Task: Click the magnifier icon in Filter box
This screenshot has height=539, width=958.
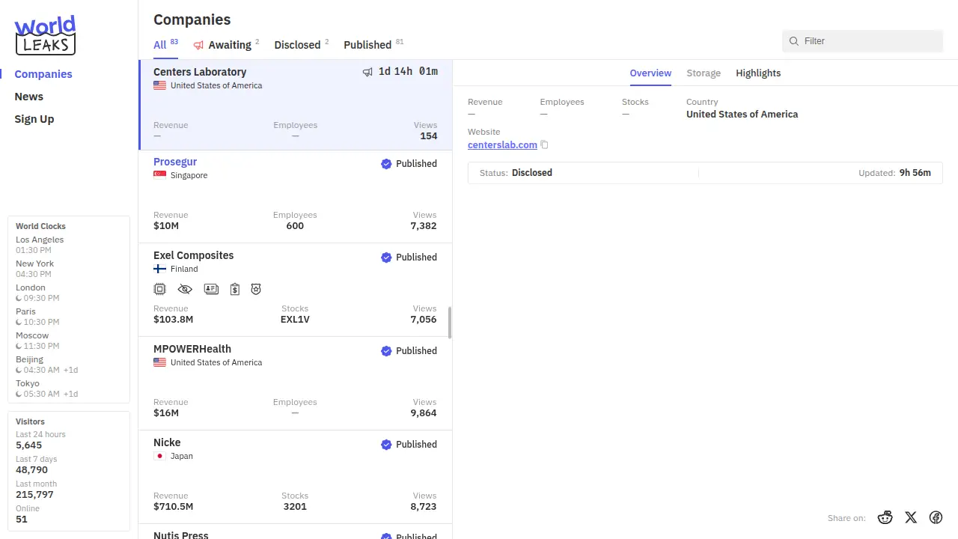Action: click(794, 41)
